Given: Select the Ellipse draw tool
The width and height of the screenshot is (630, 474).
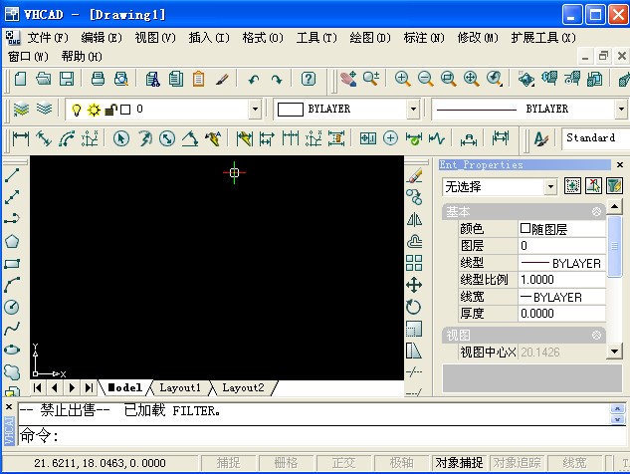Looking at the screenshot, I should click(12, 350).
